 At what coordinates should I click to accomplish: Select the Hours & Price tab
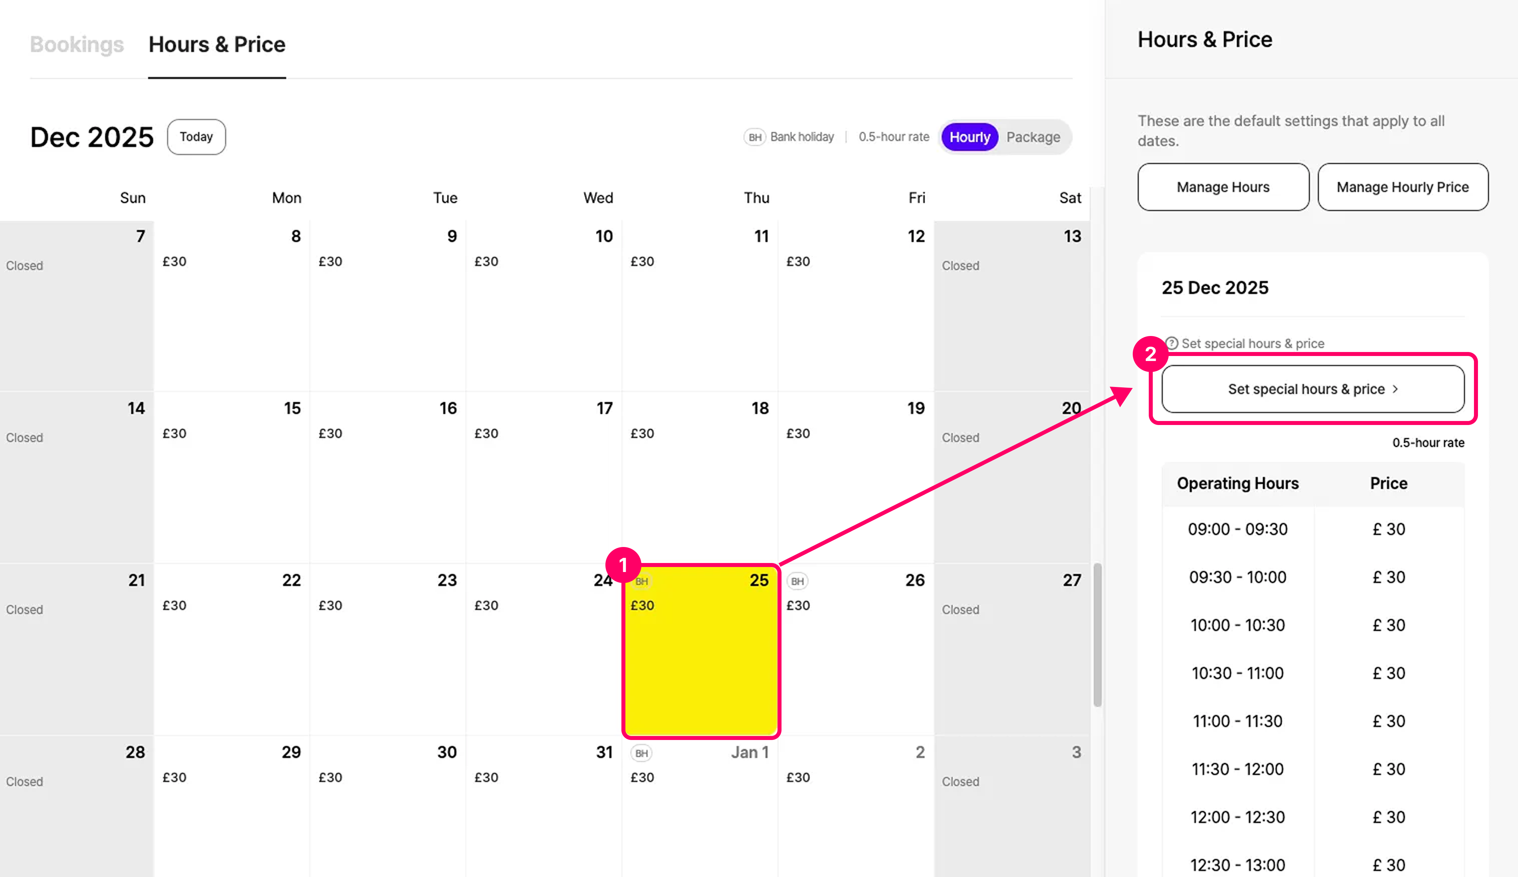coord(217,45)
